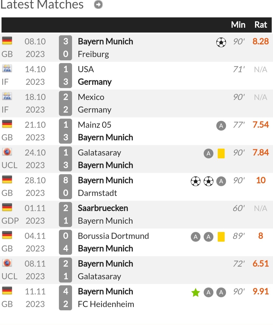Click green star icon in Heidenheim match
Screen dimensions: 273x325
point(196,292)
